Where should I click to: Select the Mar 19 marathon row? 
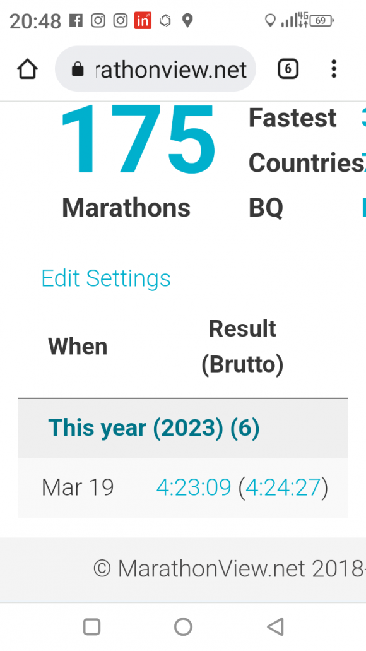(x=183, y=487)
